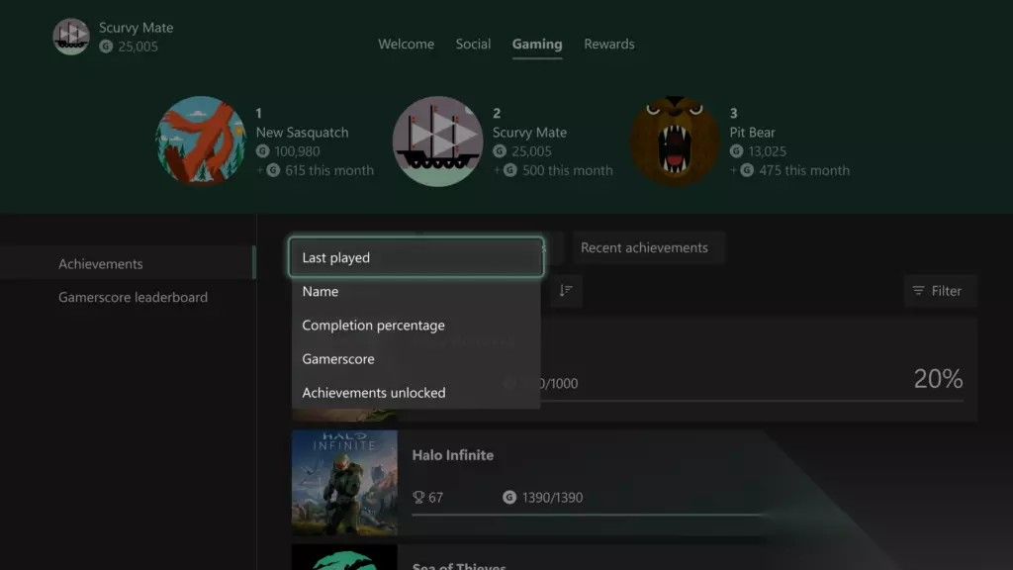Select the Halo Infinite title
Viewport: 1013px width, 570px height.
(453, 455)
